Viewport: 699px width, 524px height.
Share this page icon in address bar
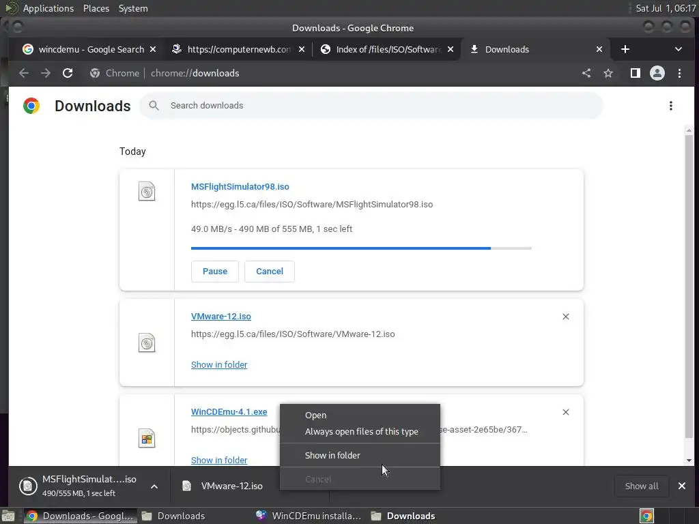586,73
